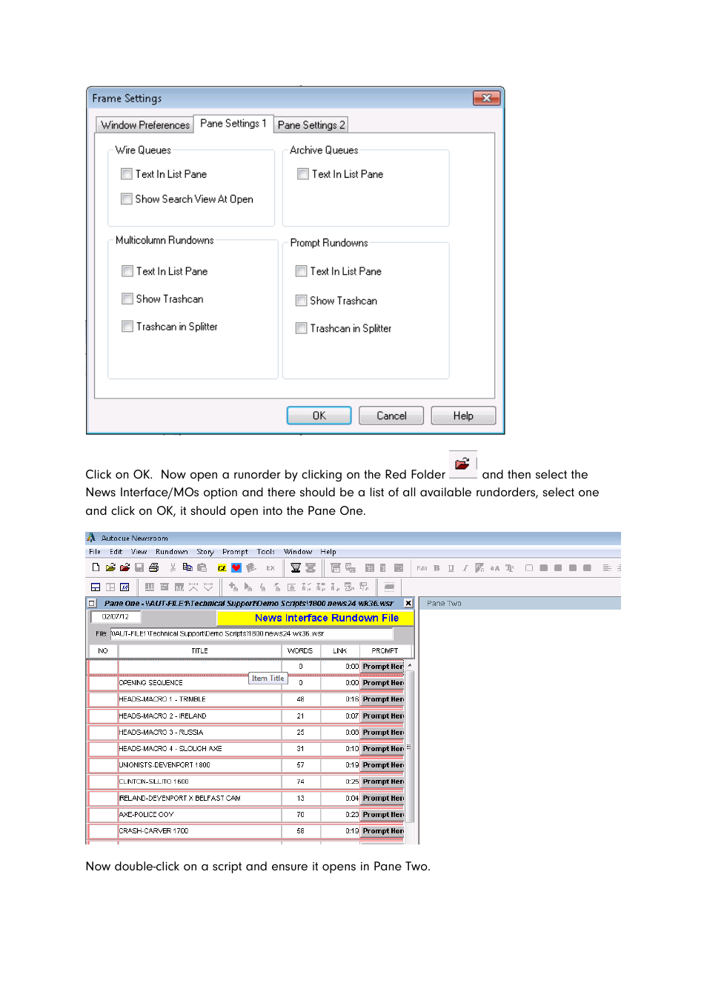Open the Rundown menu

pos(172,552)
